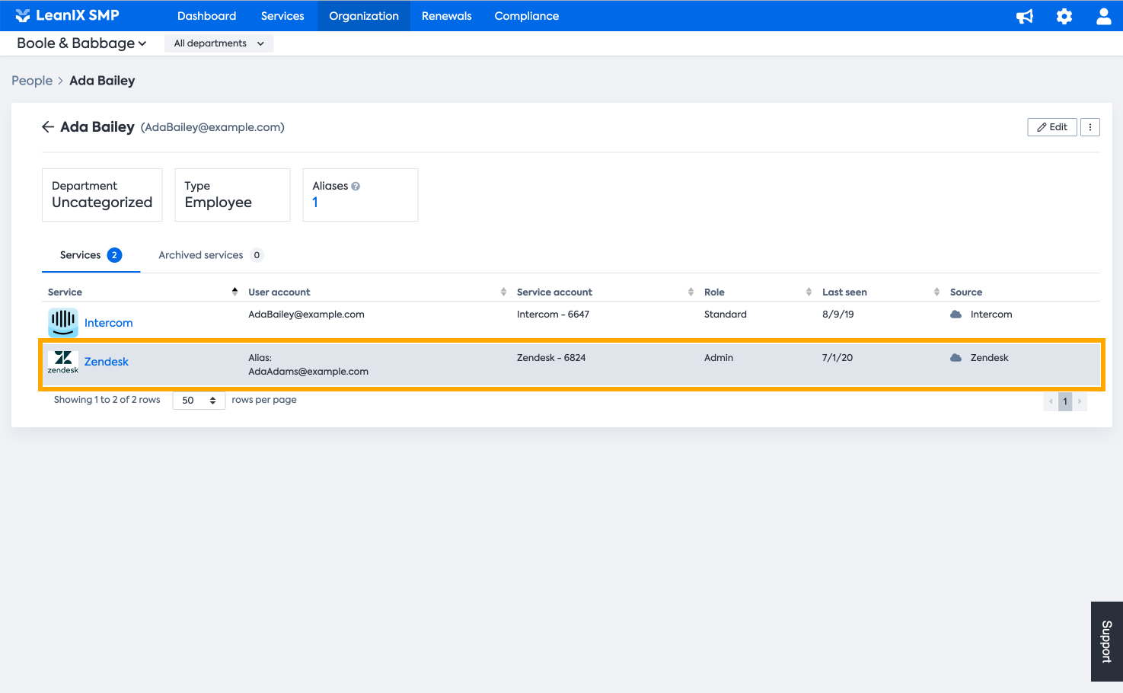Switch to the Archived services tab
Image resolution: width=1123 pixels, height=693 pixels.
210,255
